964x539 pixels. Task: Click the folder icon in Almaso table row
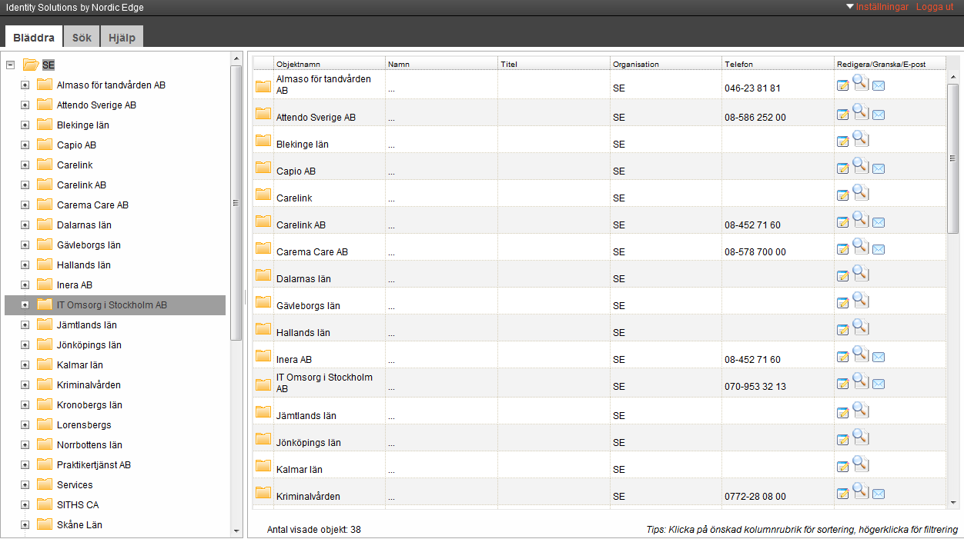263,86
